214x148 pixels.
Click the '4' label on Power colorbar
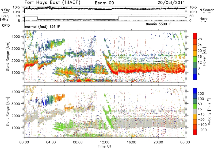tap(198, 74)
